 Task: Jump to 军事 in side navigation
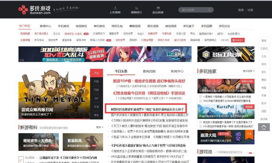[264, 95]
